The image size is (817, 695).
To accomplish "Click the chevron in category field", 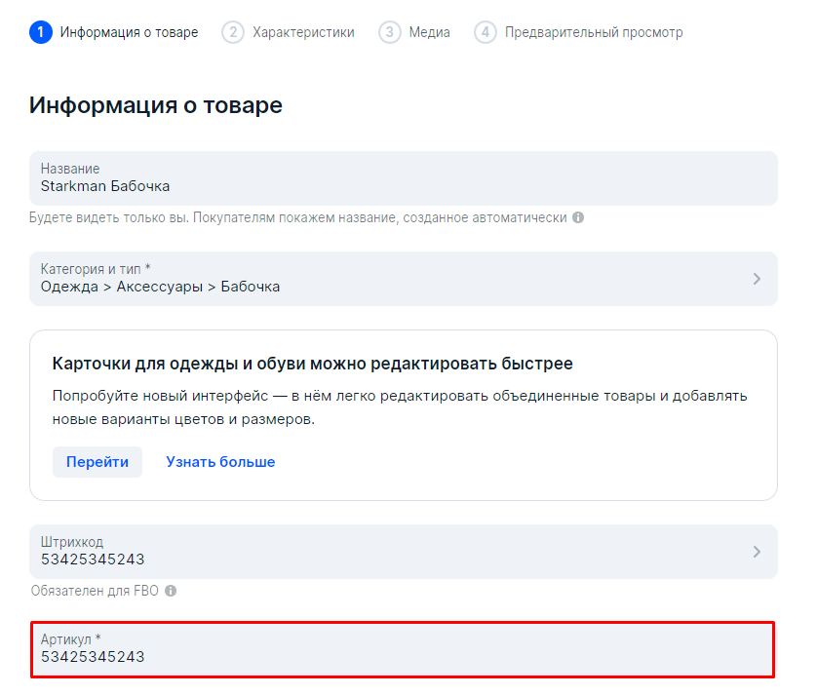I will (x=757, y=279).
